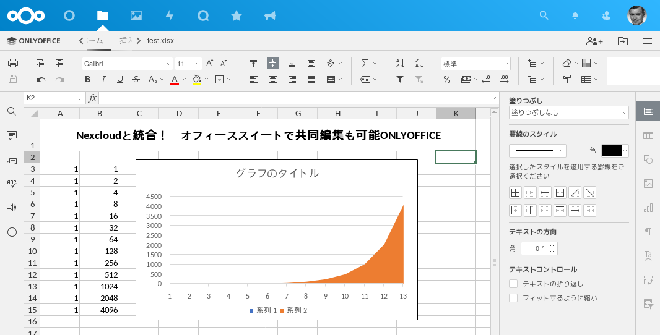Screen dimensions: 660x335
Task: Open the spell checking panel
Action: click(x=12, y=184)
